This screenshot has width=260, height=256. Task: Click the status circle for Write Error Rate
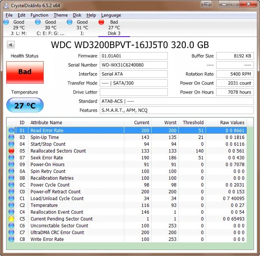click(x=11, y=239)
